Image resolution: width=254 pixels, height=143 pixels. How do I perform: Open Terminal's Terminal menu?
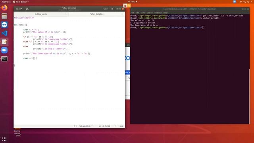(158, 13)
